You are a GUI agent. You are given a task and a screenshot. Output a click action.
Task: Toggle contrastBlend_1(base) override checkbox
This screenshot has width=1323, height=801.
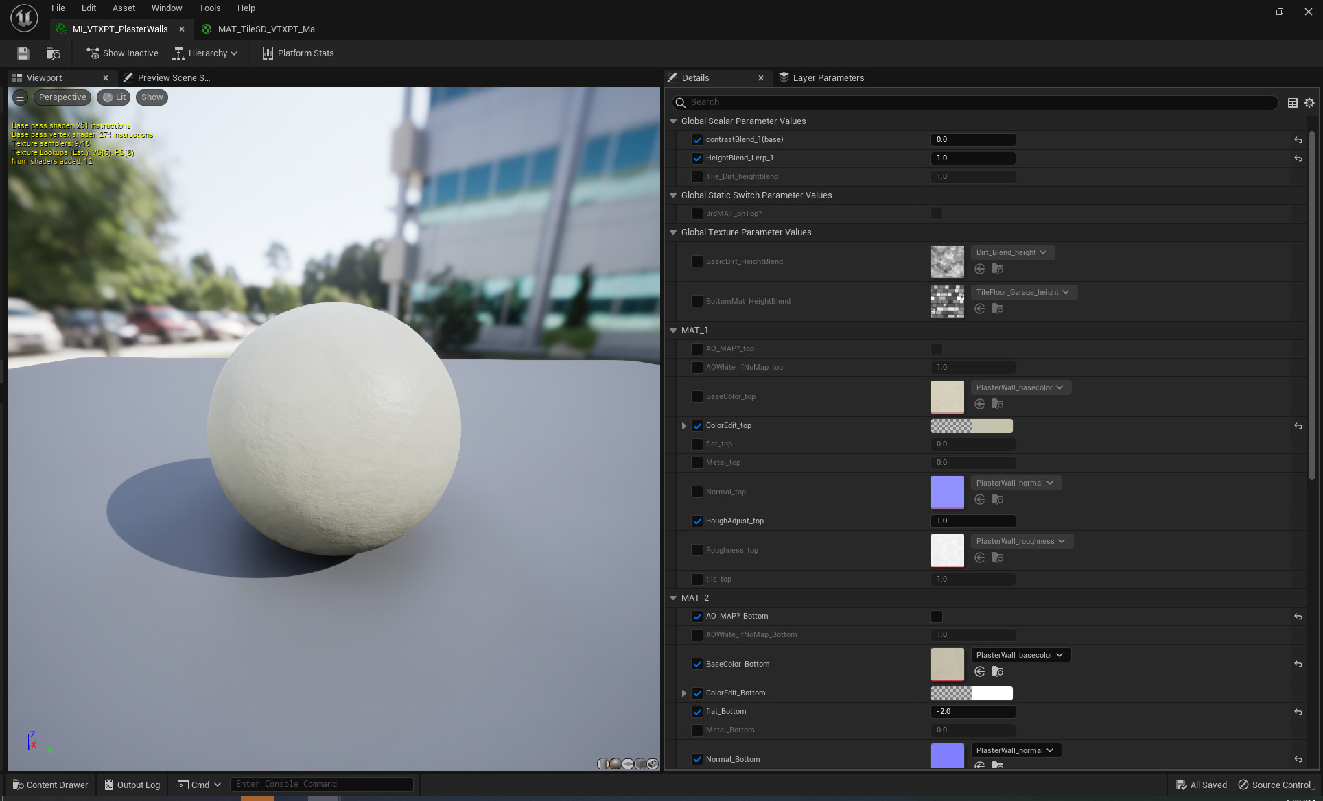click(697, 140)
